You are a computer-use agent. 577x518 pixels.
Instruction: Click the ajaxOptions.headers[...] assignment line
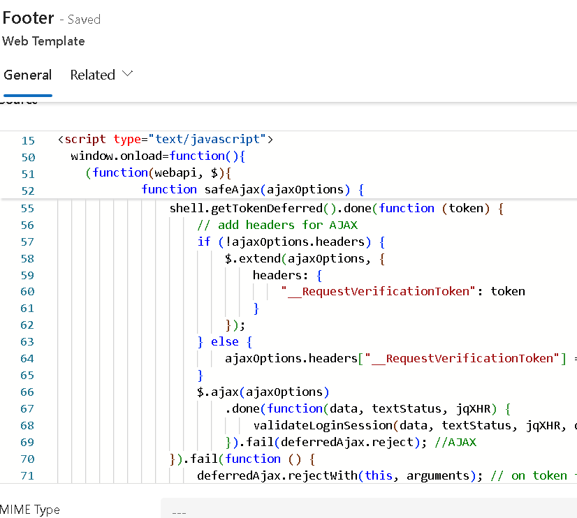click(401, 358)
